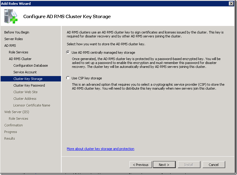Select AD RMS centrally managed key storage
This screenshot has width=237, height=175.
click(x=68, y=52)
